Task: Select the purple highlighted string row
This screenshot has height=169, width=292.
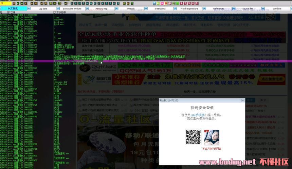Action: click(146, 61)
